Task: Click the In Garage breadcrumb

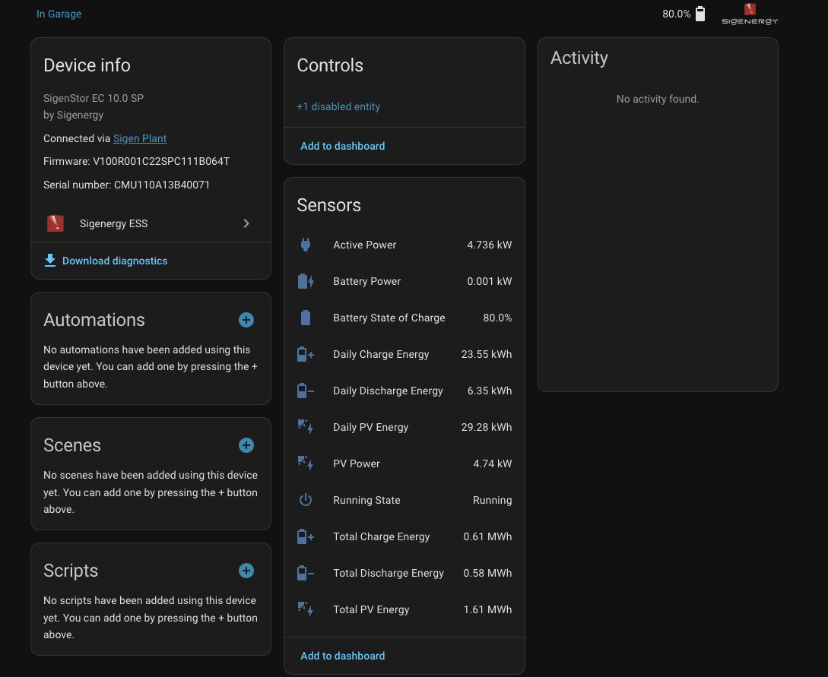Action: (59, 14)
